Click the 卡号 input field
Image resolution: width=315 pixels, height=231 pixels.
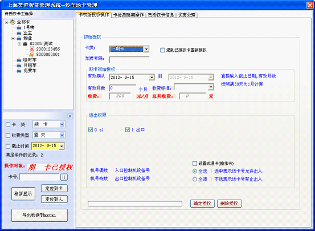coord(39,177)
